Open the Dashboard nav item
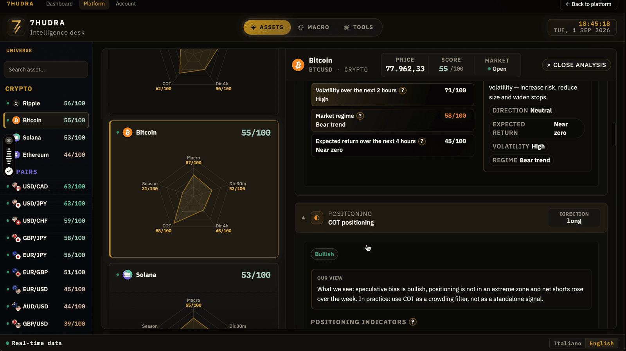 click(59, 4)
